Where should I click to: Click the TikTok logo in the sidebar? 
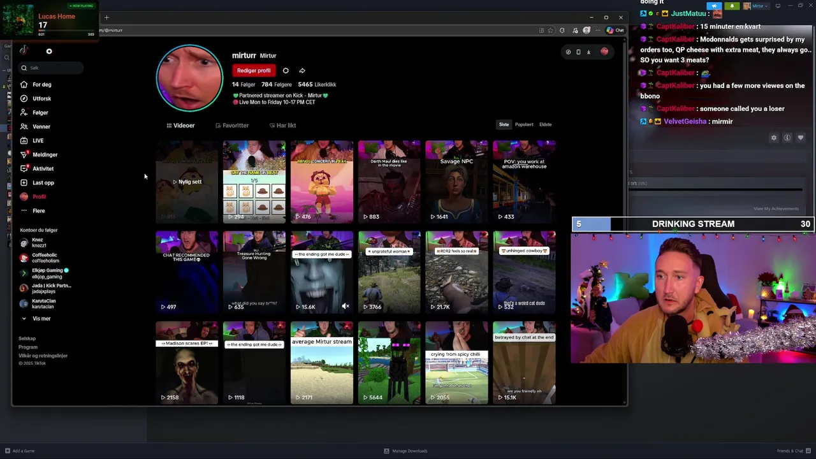[x=24, y=50]
